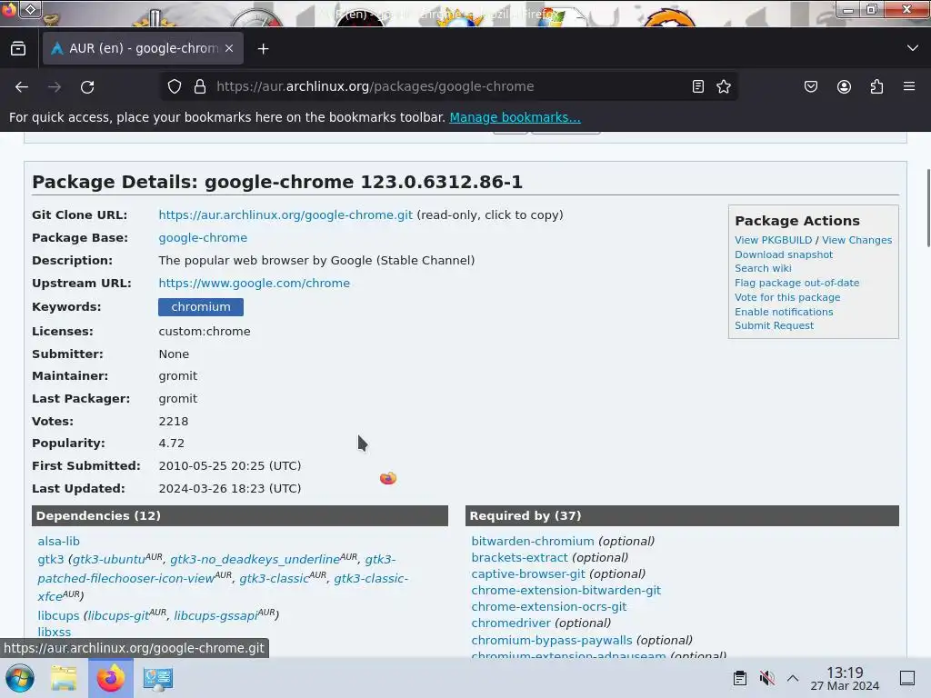Enable notifications for package
The image size is (931, 698).
[784, 312]
